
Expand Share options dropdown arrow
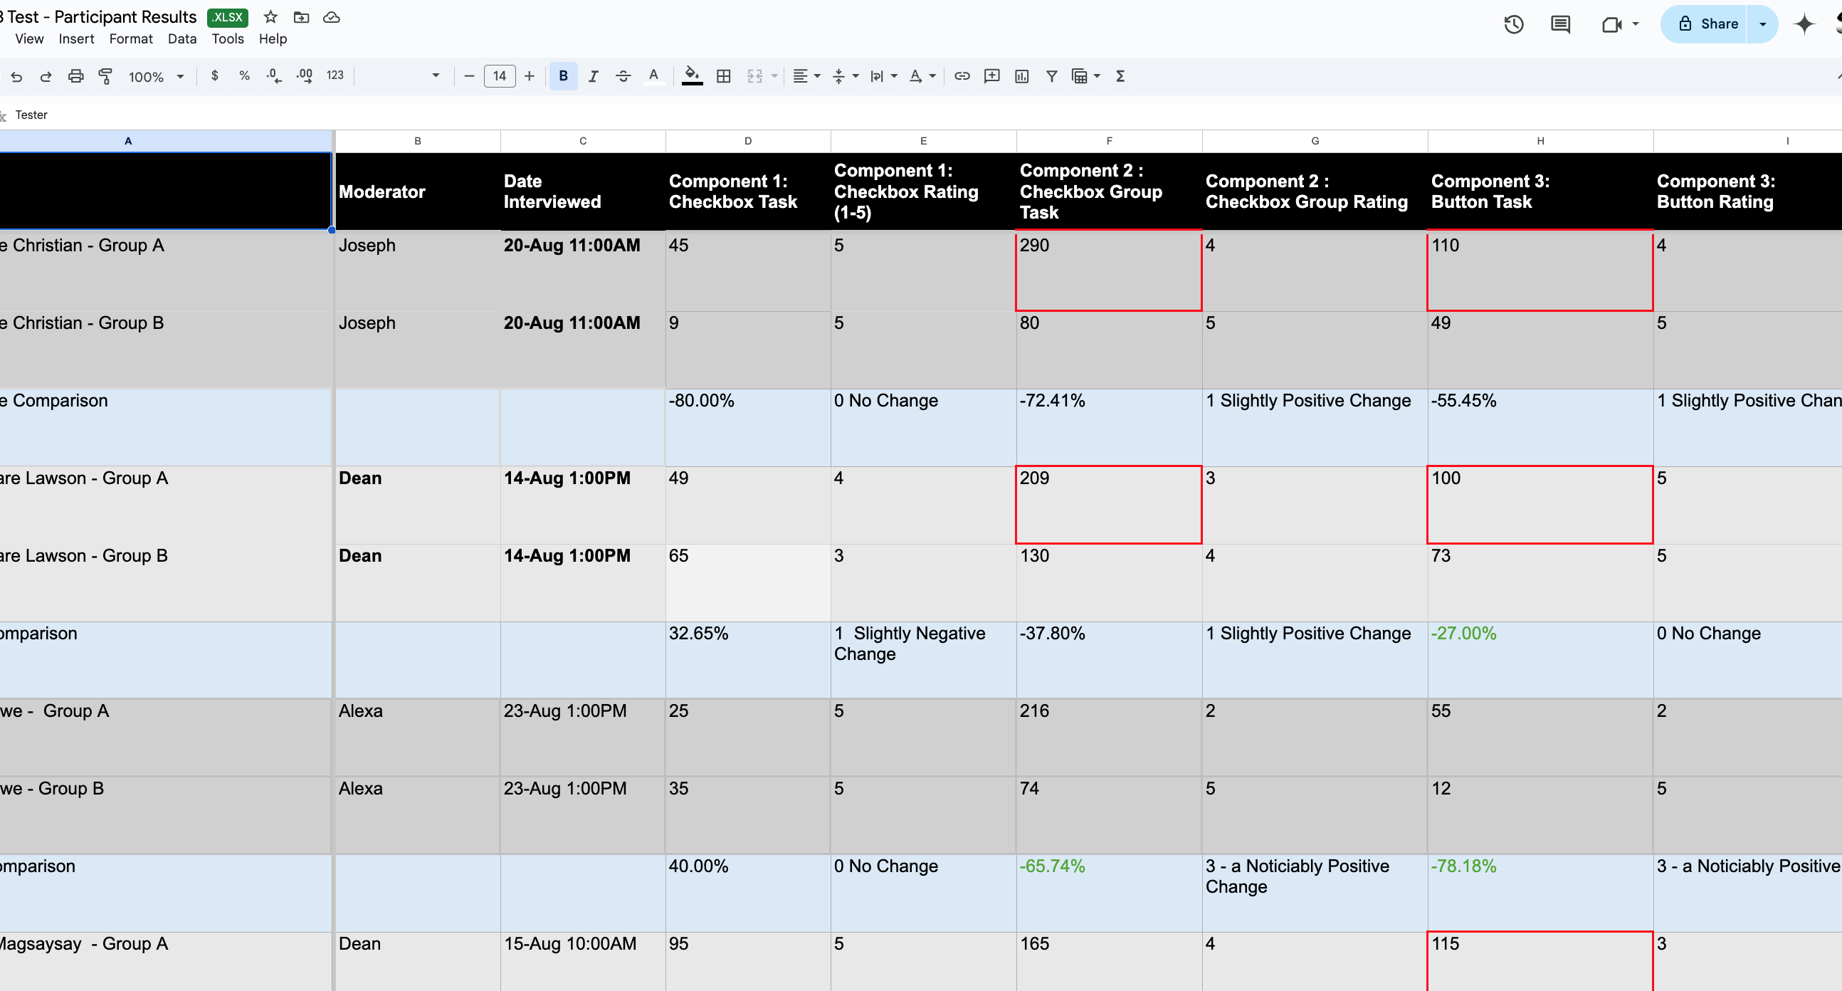(x=1762, y=23)
